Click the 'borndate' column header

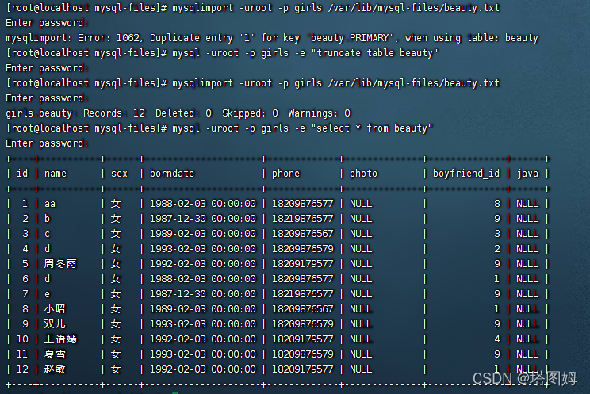[172, 174]
